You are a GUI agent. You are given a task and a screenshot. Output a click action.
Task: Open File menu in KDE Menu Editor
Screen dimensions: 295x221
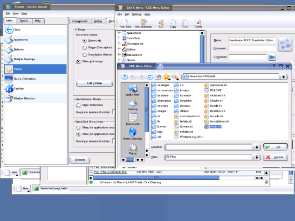coord(120,15)
